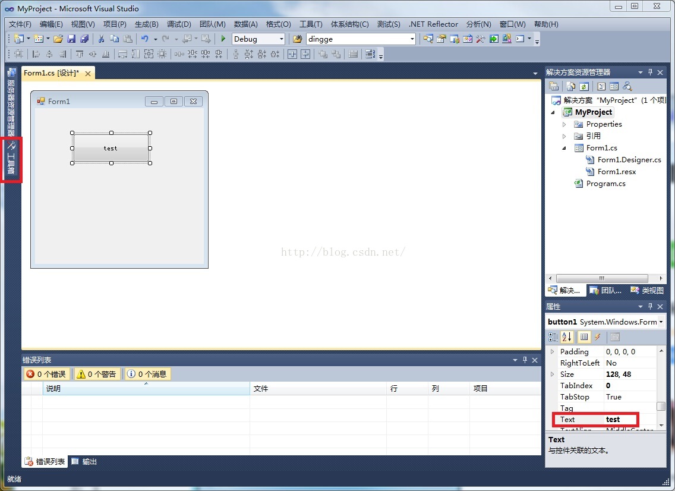Center the control vertically in the form
Screen dimensions: 675x491
[x=305, y=54]
